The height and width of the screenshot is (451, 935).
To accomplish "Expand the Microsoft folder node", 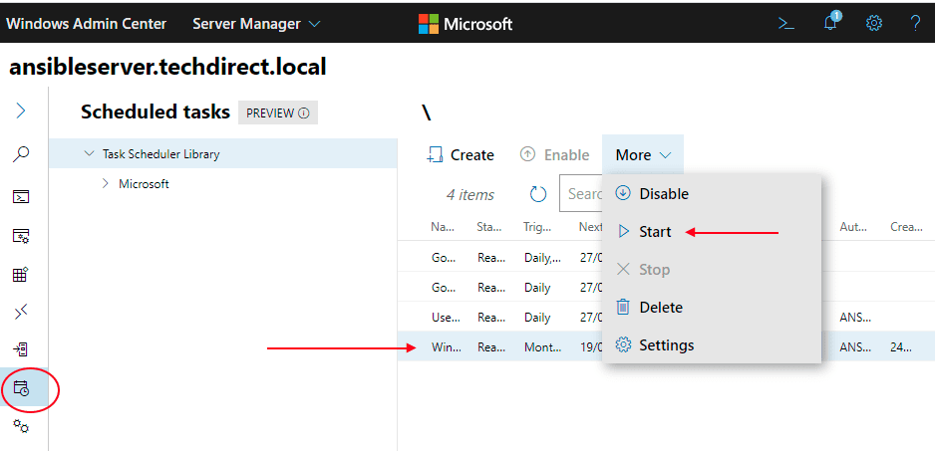I will pyautogui.click(x=106, y=183).
